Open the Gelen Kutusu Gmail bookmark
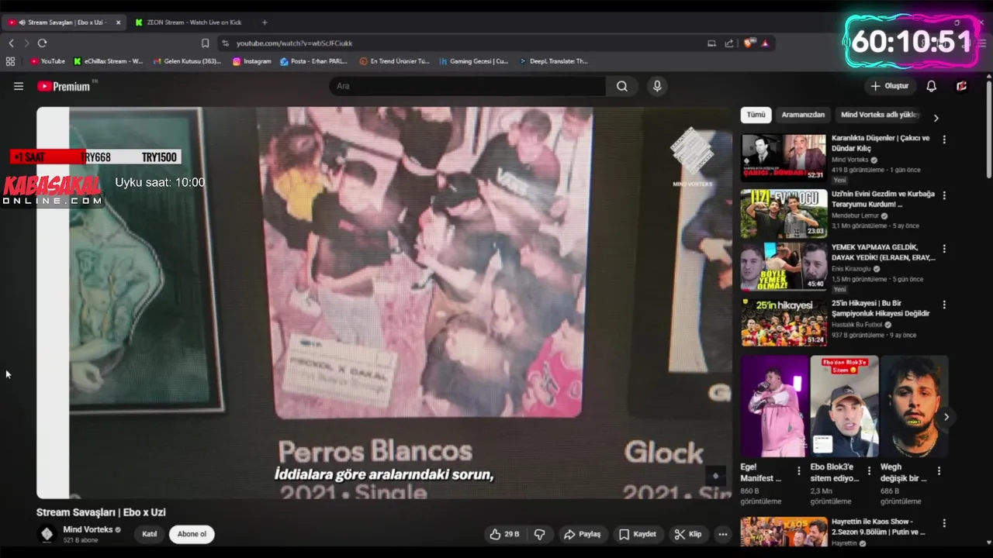Screen dimensions: 993x558 187,61
